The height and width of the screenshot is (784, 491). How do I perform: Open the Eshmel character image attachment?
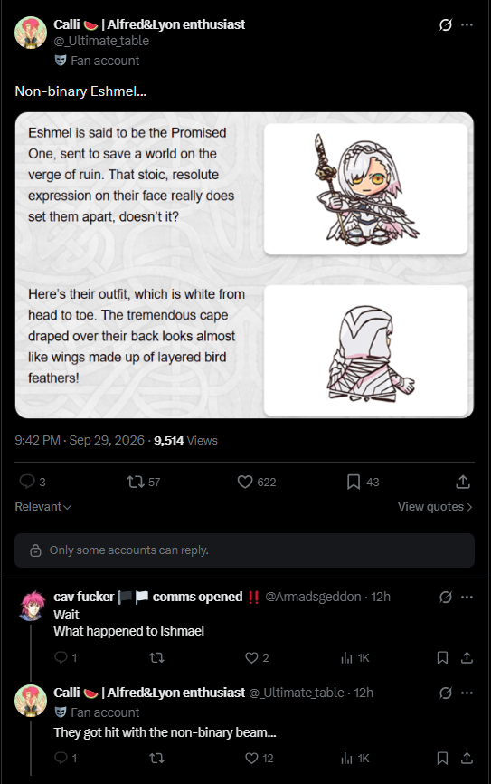244,265
